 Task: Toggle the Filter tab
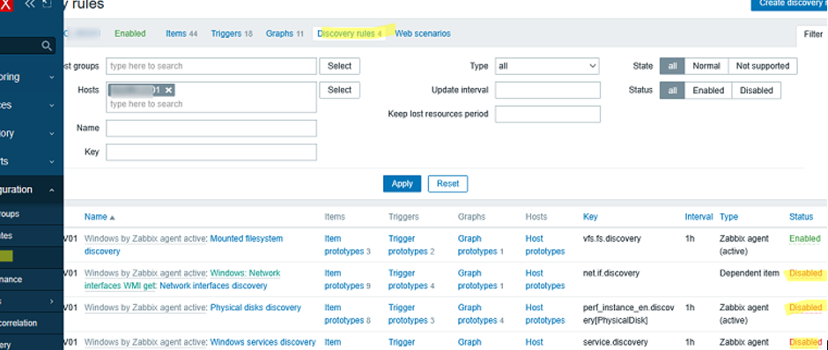click(813, 34)
